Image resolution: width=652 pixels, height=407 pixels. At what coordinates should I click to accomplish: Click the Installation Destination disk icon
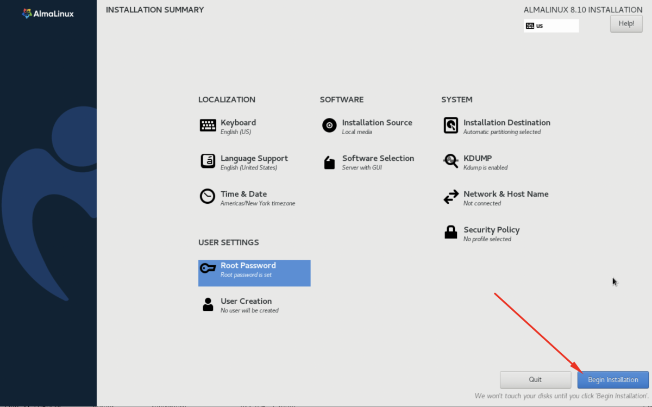pos(450,126)
